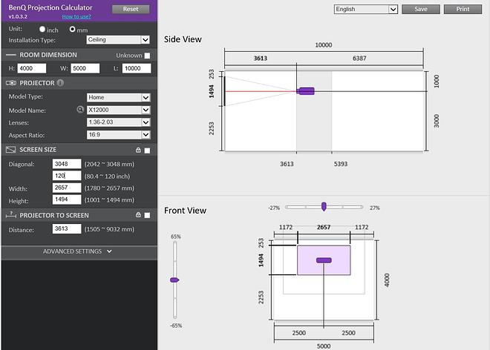Click the room height H input field

click(x=32, y=68)
